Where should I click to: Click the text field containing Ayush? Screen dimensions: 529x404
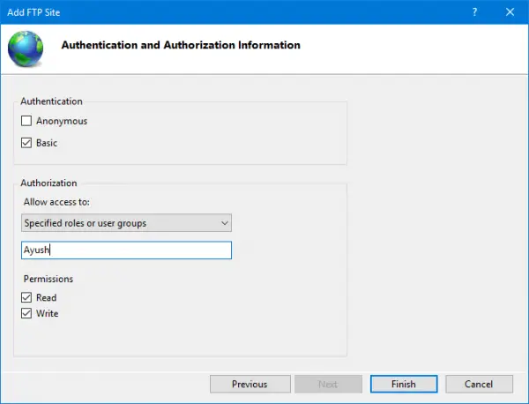126,251
